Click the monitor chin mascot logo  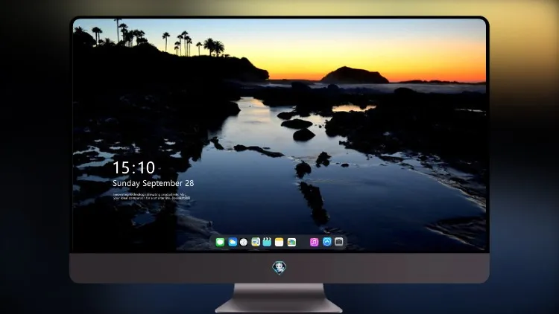(x=279, y=268)
